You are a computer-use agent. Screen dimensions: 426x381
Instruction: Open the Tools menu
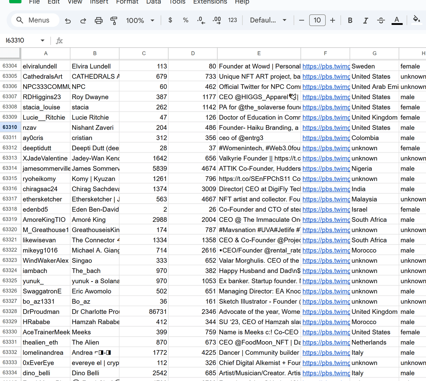(177, 2)
